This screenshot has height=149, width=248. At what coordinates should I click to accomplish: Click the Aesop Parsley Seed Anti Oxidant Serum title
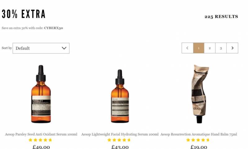tap(41, 134)
